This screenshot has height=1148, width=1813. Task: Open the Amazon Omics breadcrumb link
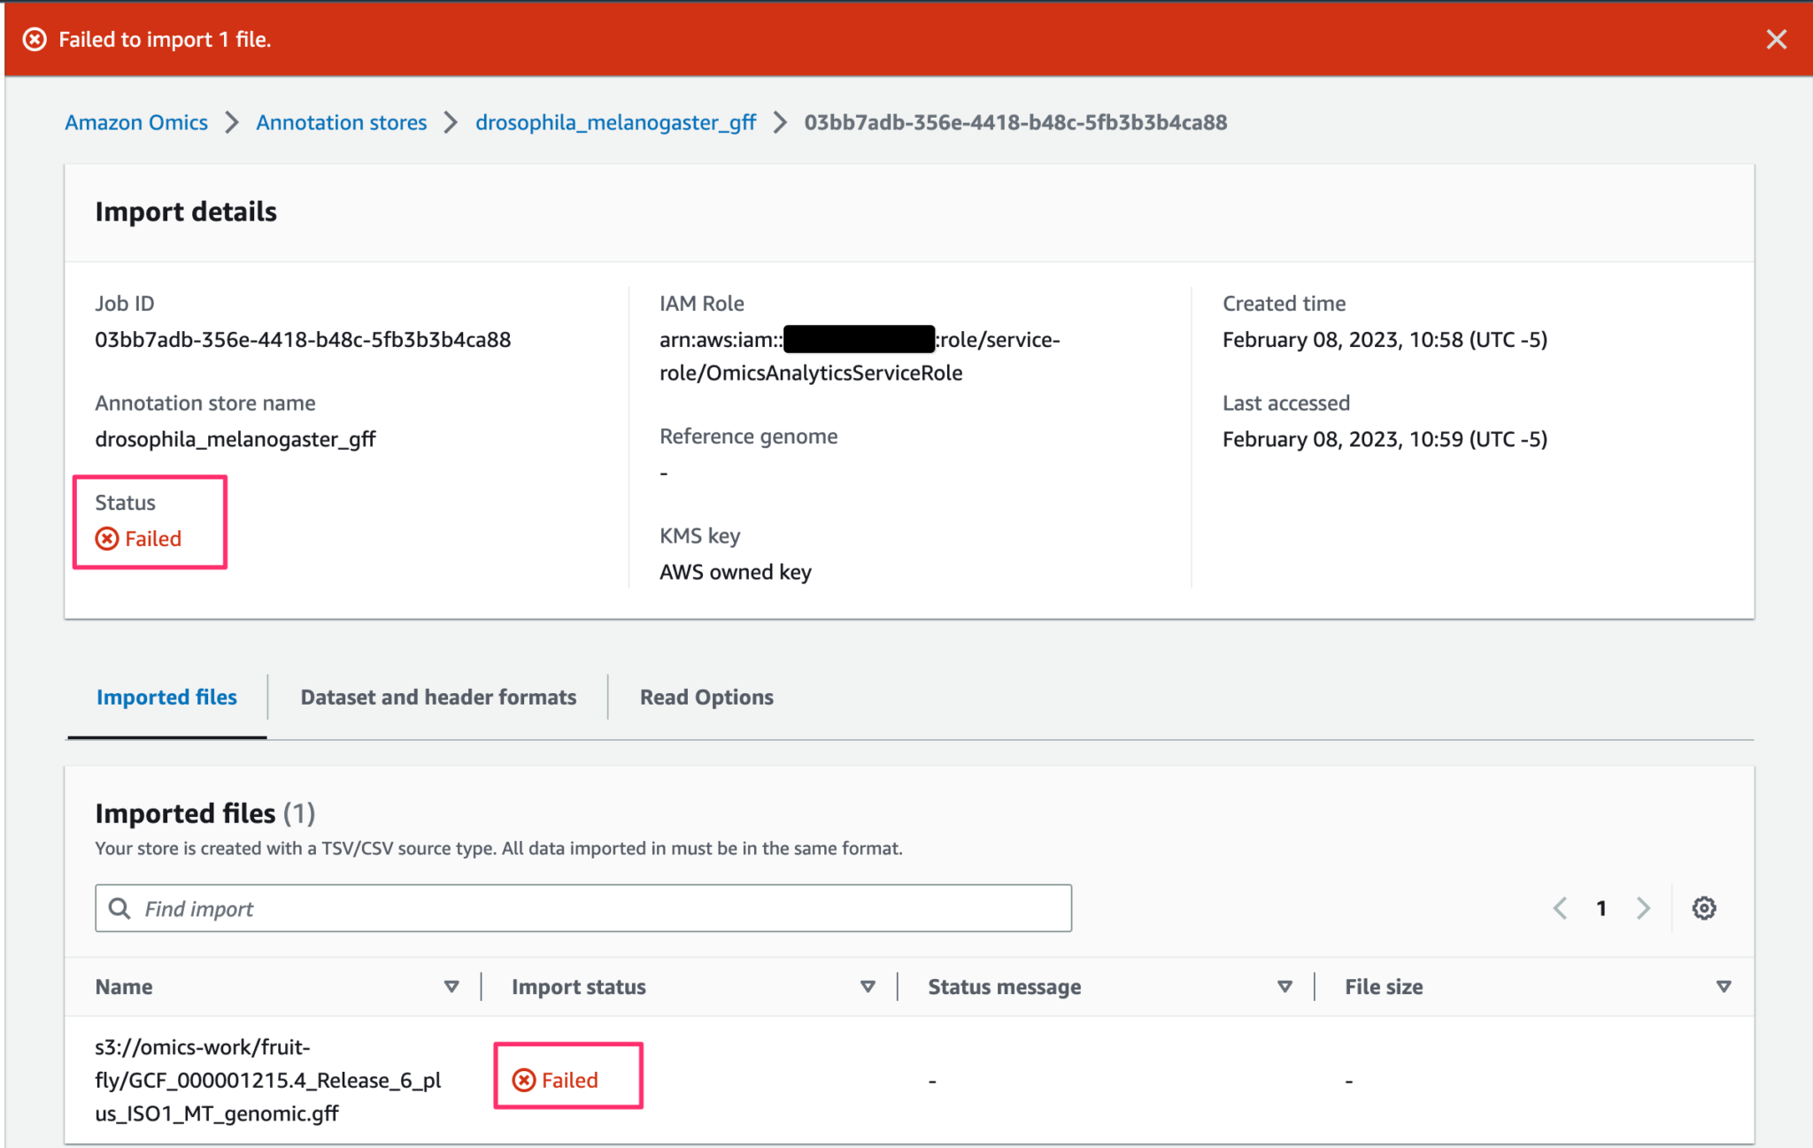[135, 122]
